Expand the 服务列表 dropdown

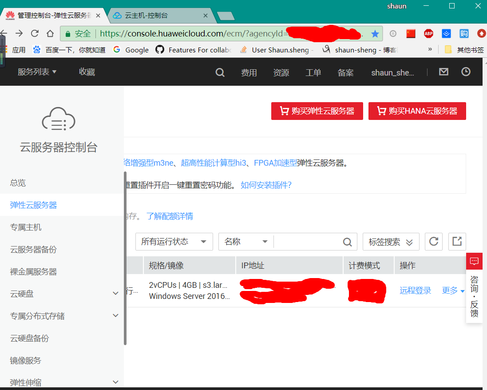pos(37,72)
